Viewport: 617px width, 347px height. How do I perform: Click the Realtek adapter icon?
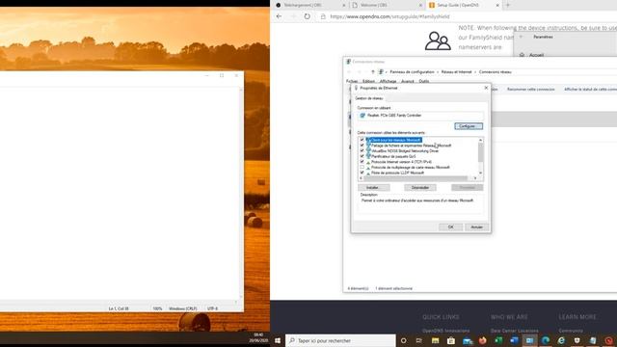click(362, 116)
